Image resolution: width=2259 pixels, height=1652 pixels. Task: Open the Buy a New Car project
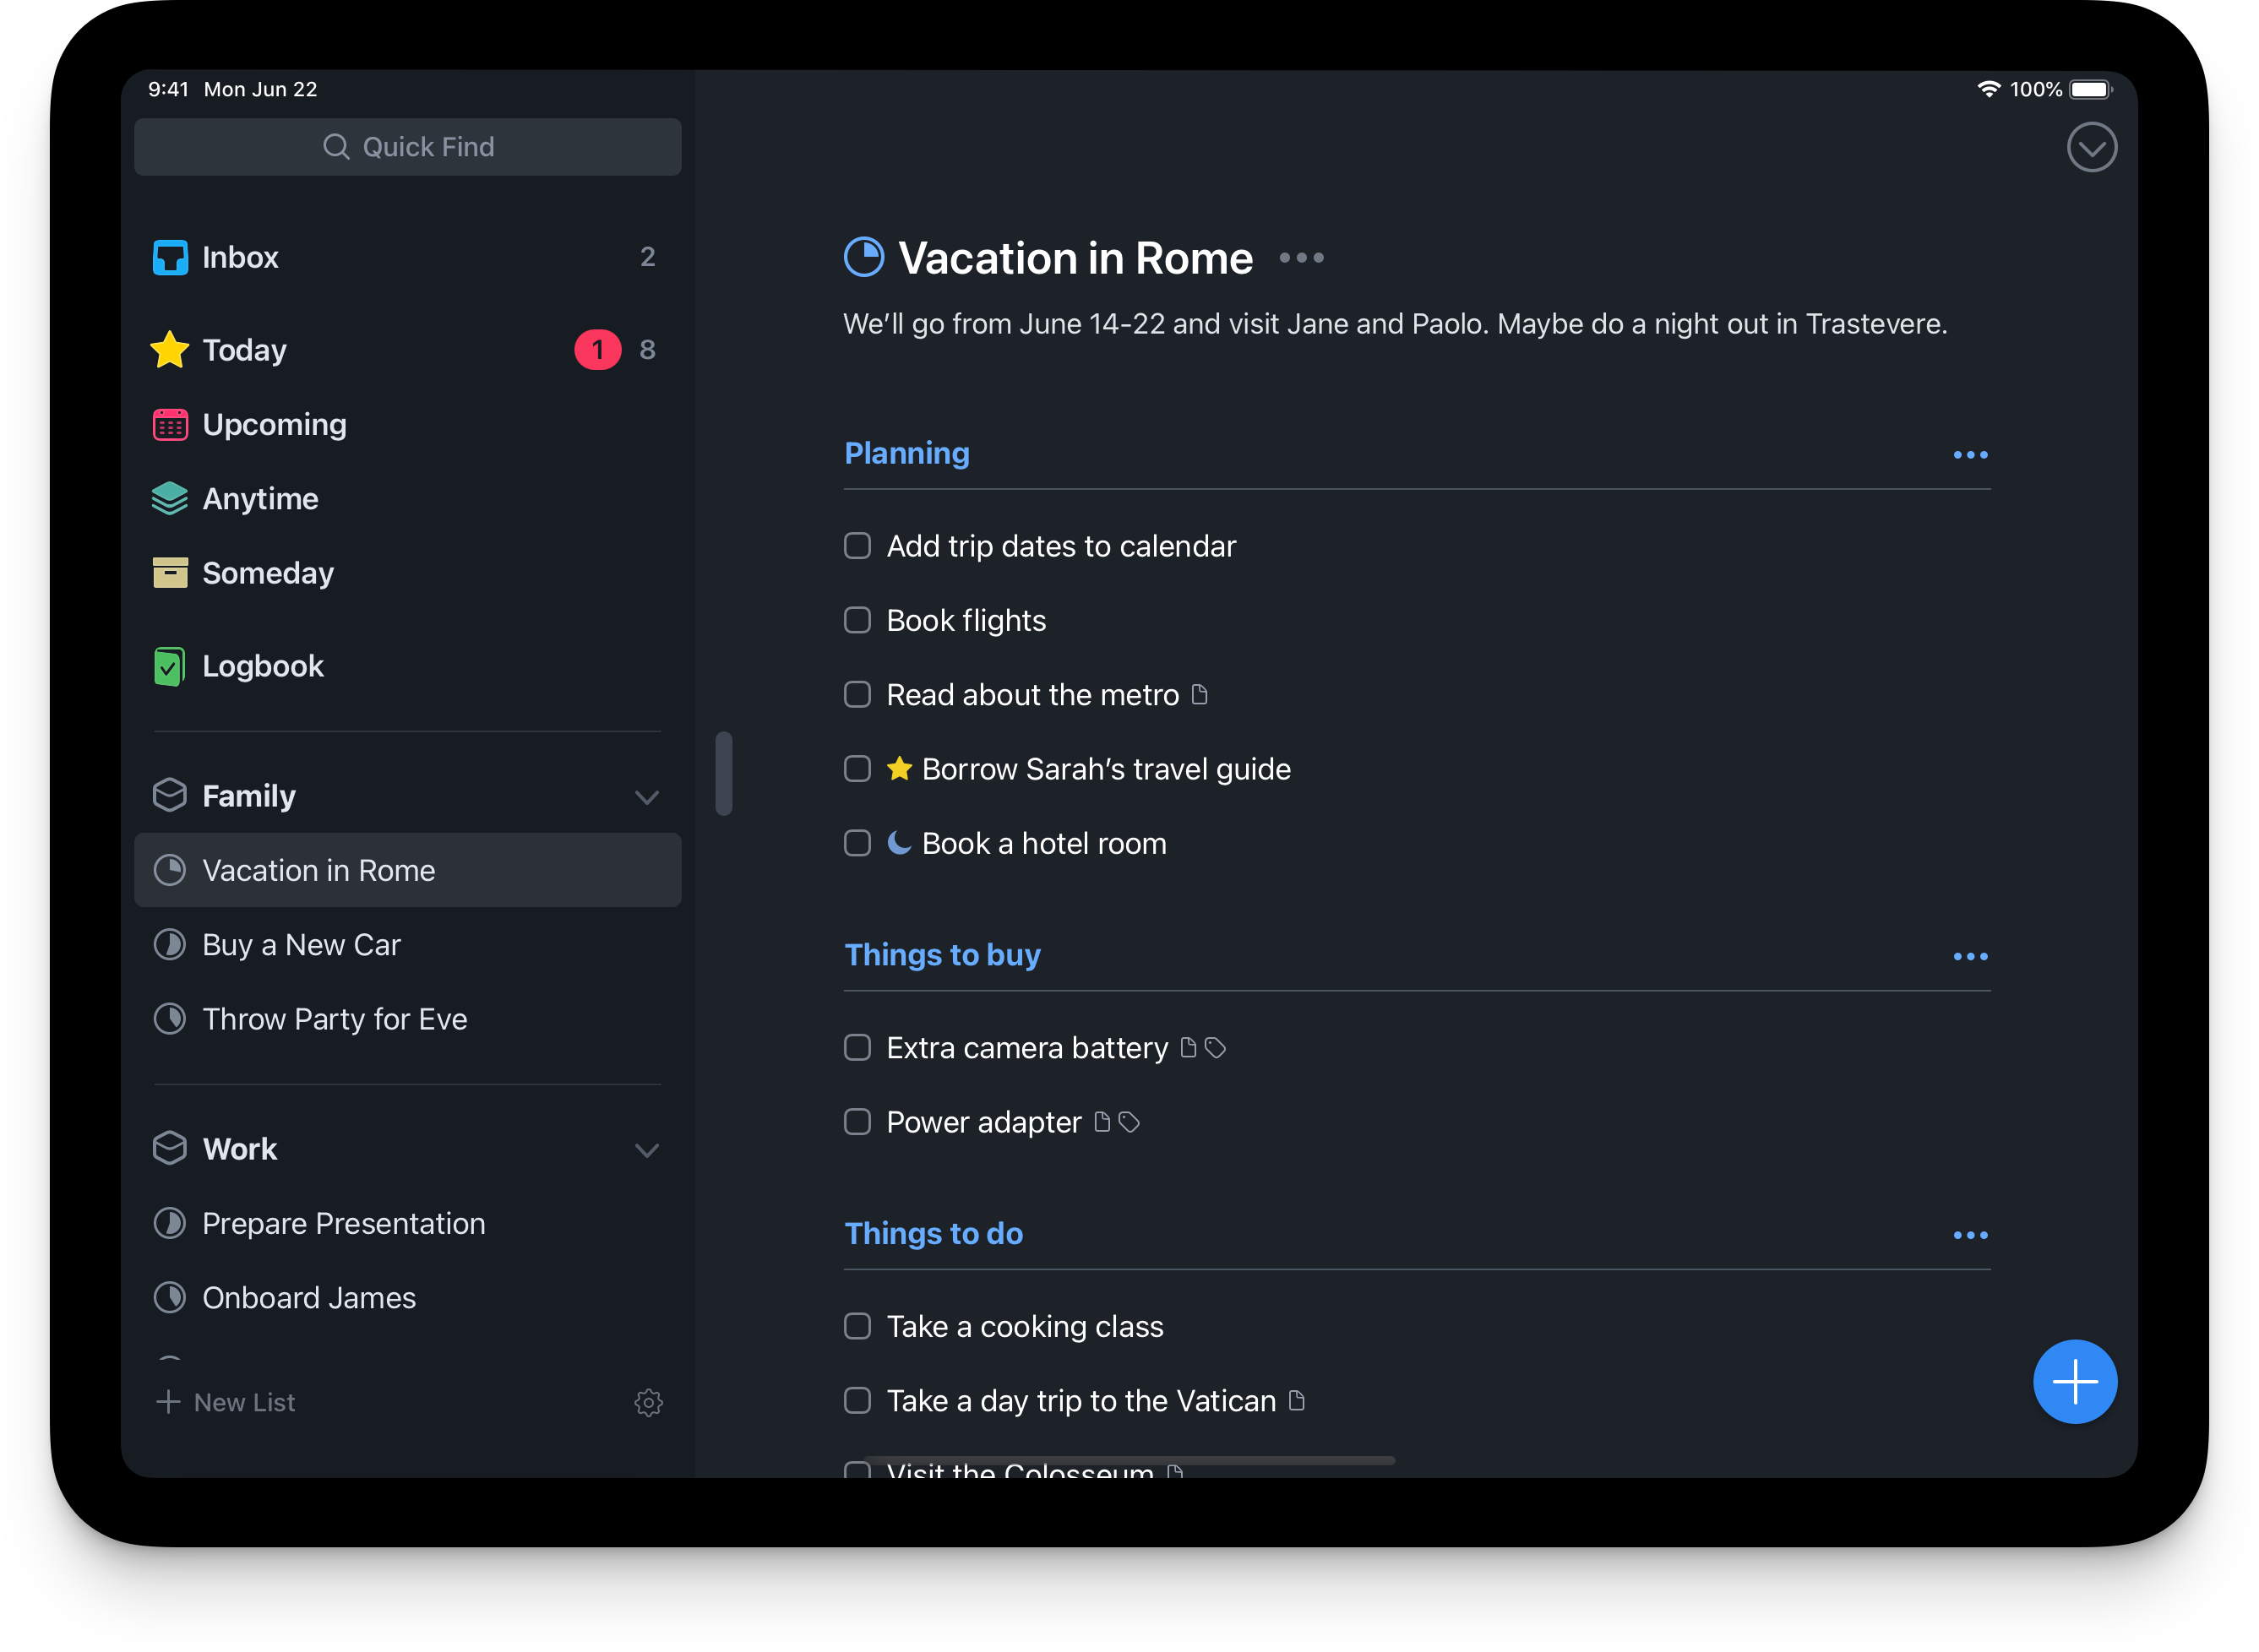[x=301, y=945]
